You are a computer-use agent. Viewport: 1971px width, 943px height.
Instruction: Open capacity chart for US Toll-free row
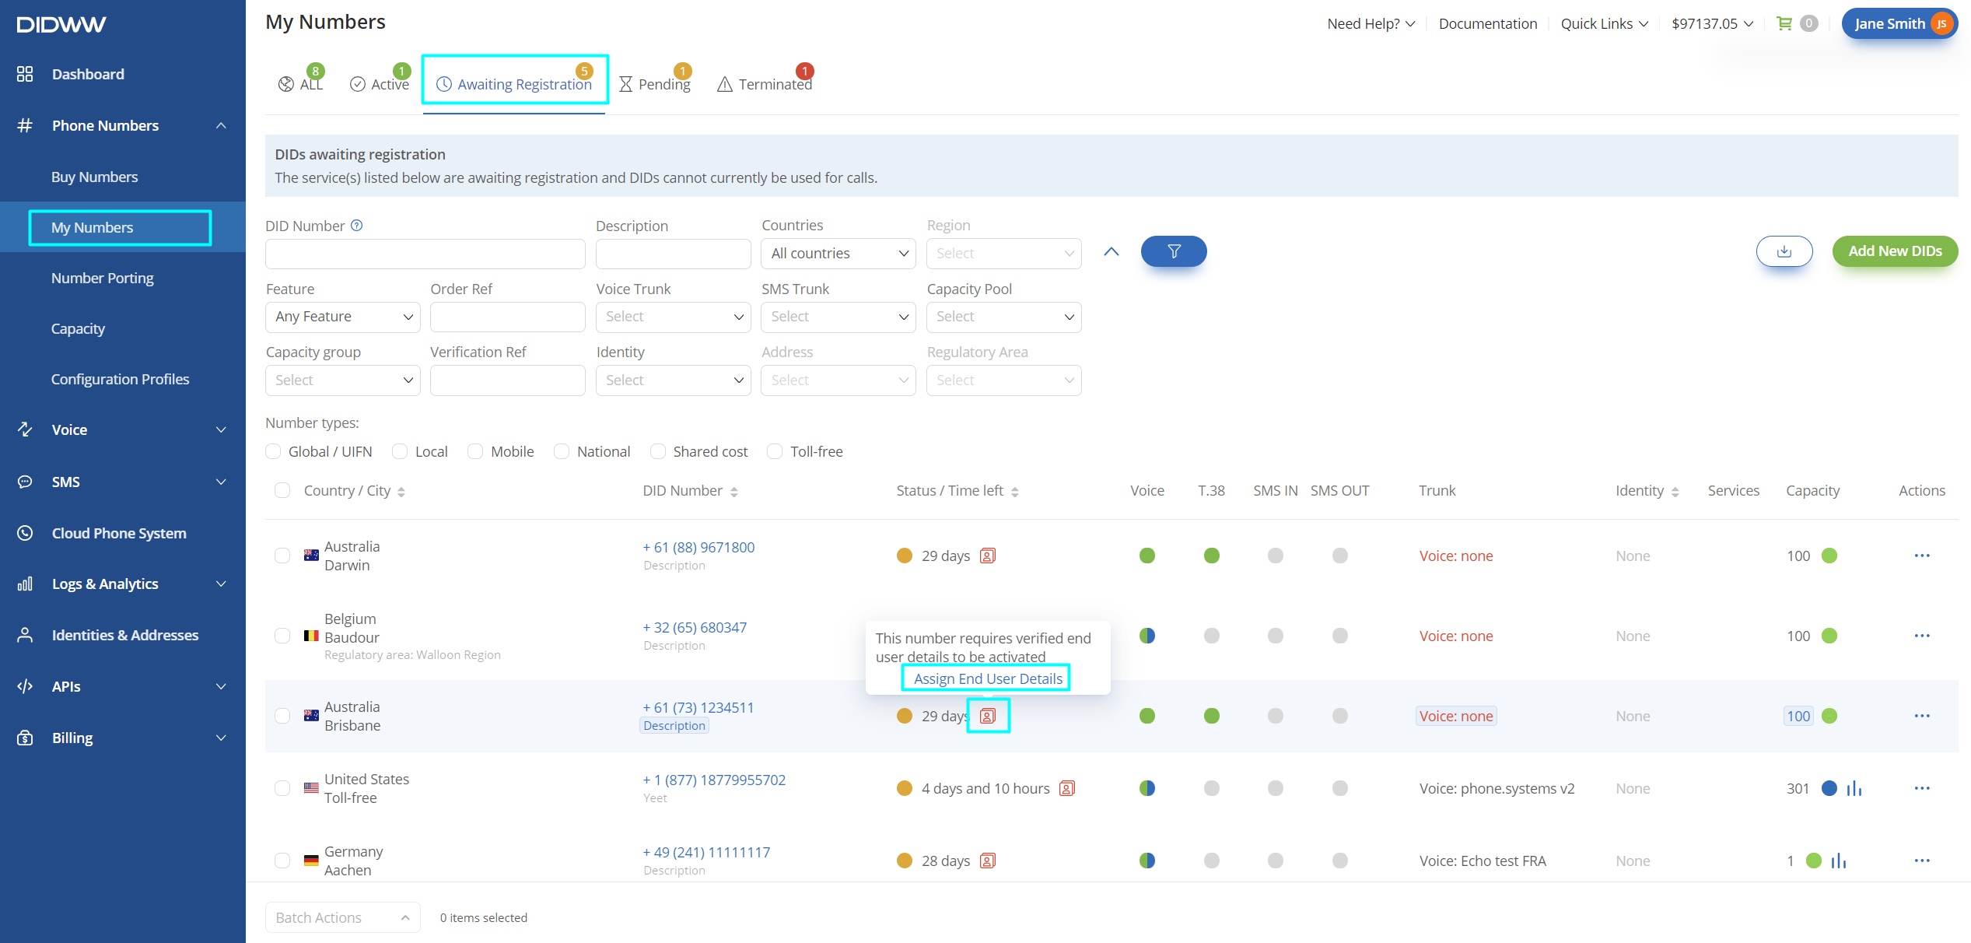1854,788
